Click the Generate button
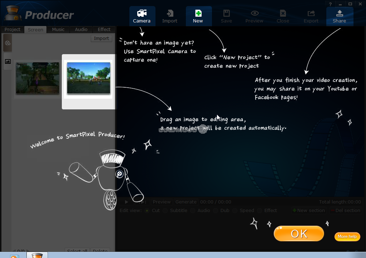Screen dimensions: 366x258 [x=186, y=202]
